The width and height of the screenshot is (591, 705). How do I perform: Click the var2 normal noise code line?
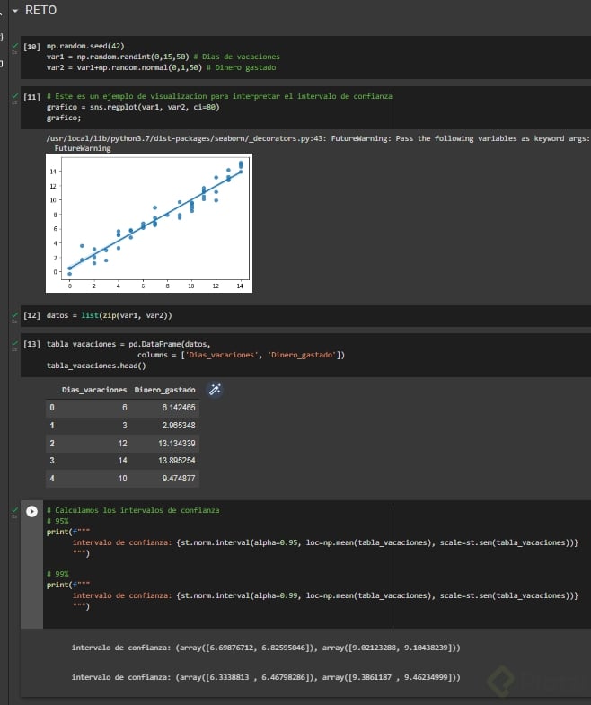[x=161, y=67]
